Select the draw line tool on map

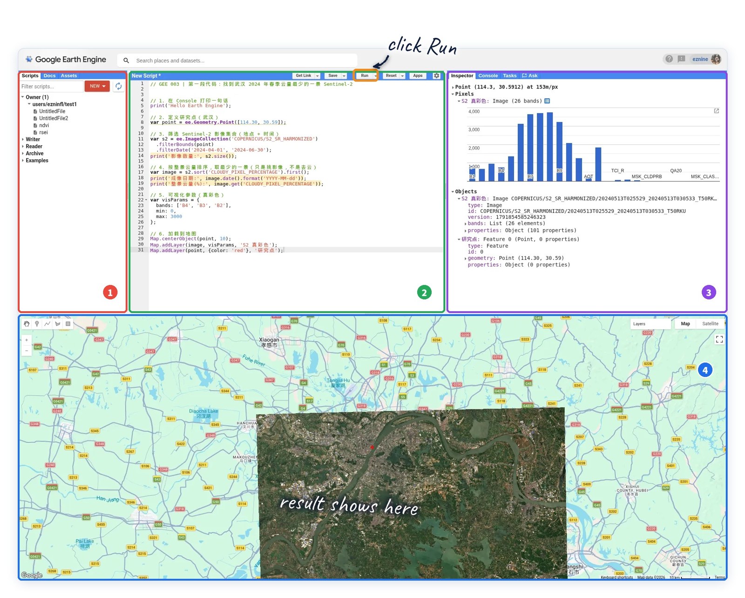click(x=47, y=324)
